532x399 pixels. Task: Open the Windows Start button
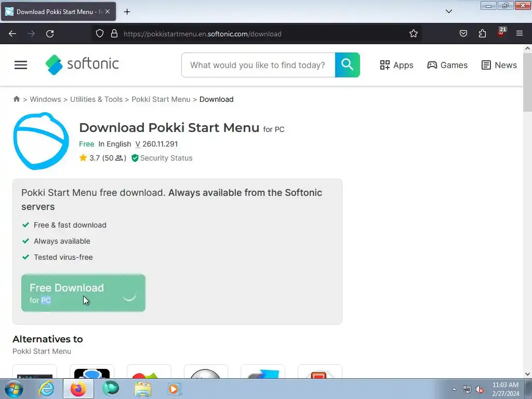pos(14,389)
